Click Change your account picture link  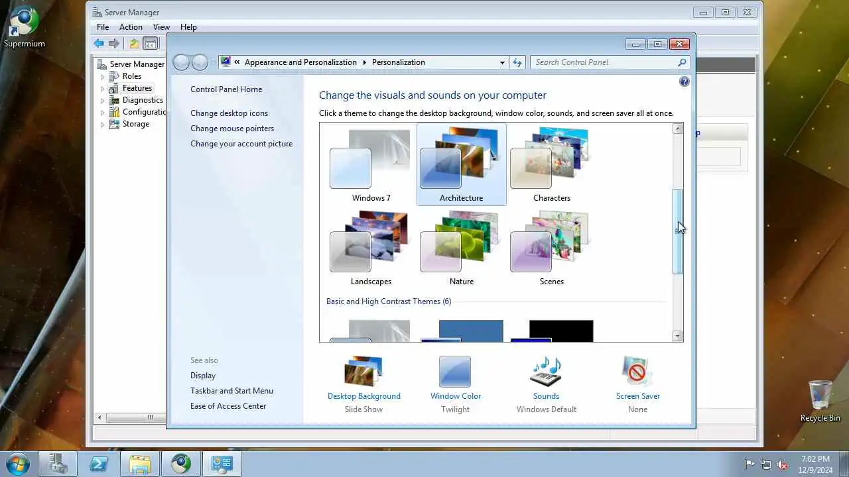241,144
